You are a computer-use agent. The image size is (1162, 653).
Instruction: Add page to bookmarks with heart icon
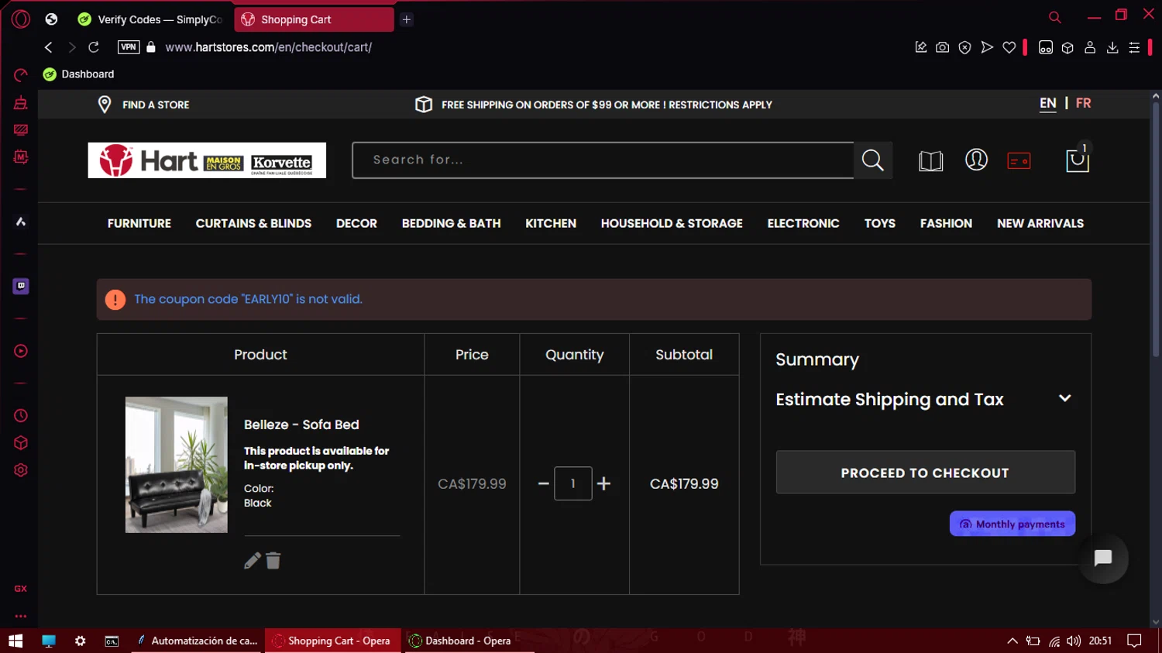[1009, 47]
